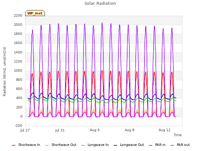Image resolution: width=201 pixels, height=151 pixels.
Task: Click the 2000 y-axis tick label
Action: click(x=18, y=25)
